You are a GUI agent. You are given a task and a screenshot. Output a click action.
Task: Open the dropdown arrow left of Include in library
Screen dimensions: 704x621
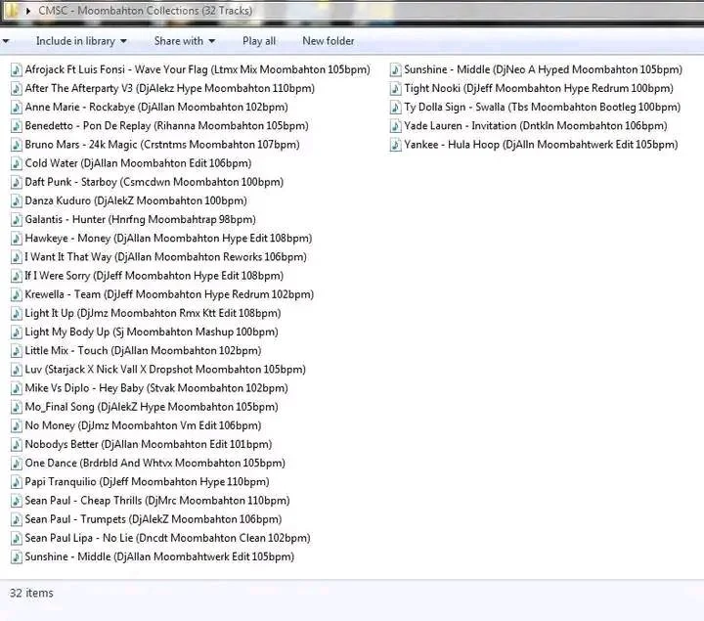(6, 41)
